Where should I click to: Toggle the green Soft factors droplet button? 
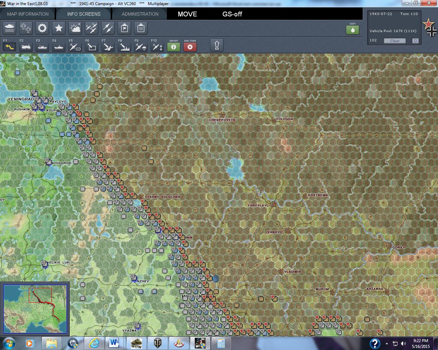coord(353,30)
